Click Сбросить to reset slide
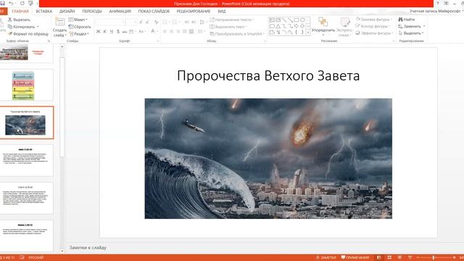This screenshot has height=261, width=464. 80,27
